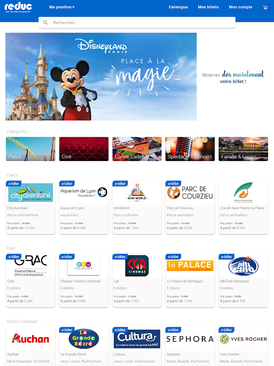Click the Auchan logo
This screenshot has width=274, height=366.
31,339
